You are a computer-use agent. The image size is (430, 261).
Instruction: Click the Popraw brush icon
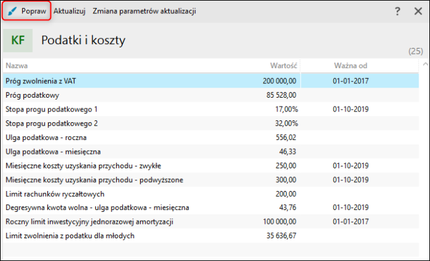[x=13, y=11]
